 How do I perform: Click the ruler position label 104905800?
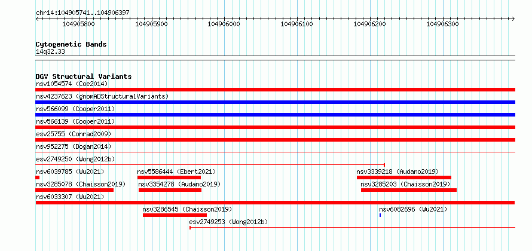[x=79, y=24]
